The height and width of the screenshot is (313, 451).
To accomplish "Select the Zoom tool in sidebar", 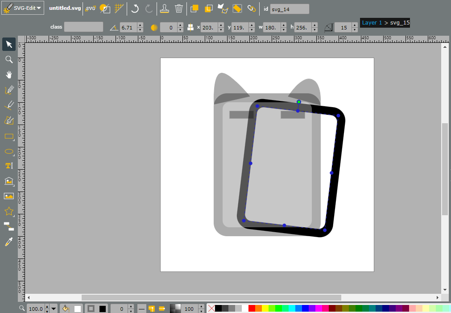I will coord(9,59).
